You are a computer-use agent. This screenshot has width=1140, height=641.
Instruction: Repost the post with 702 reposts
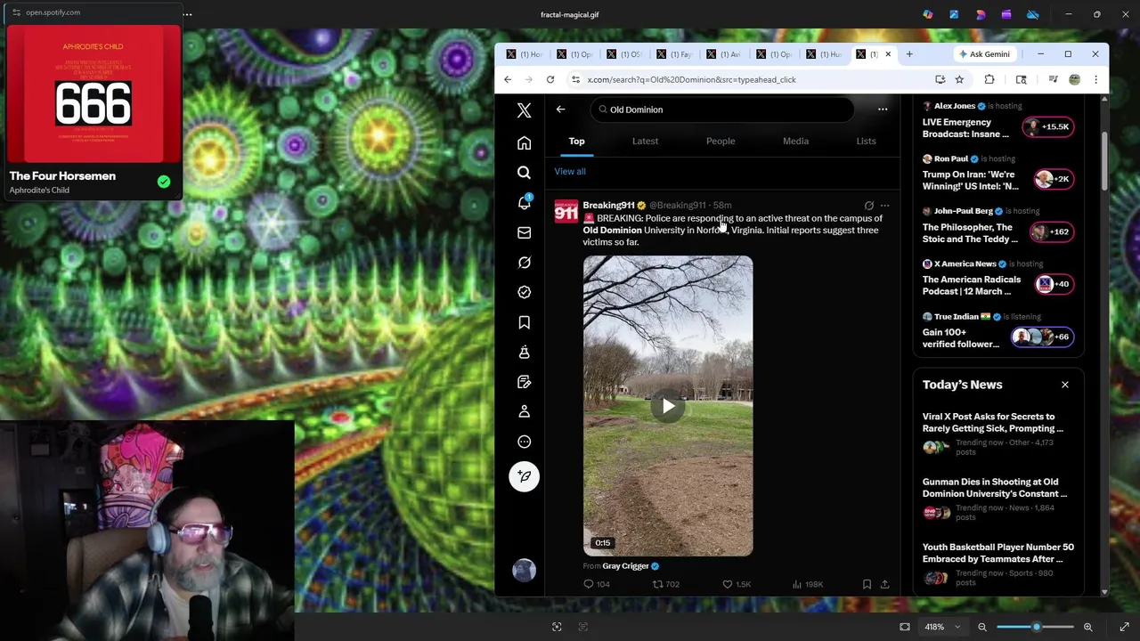[665, 584]
